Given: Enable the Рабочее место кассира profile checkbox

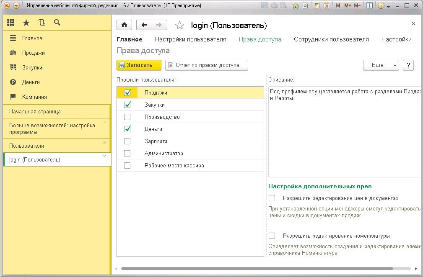Looking at the screenshot, I should point(127,165).
